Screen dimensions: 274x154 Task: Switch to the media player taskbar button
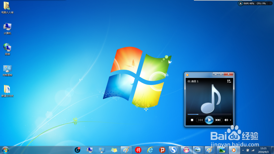pyautogui.click(x=234, y=150)
